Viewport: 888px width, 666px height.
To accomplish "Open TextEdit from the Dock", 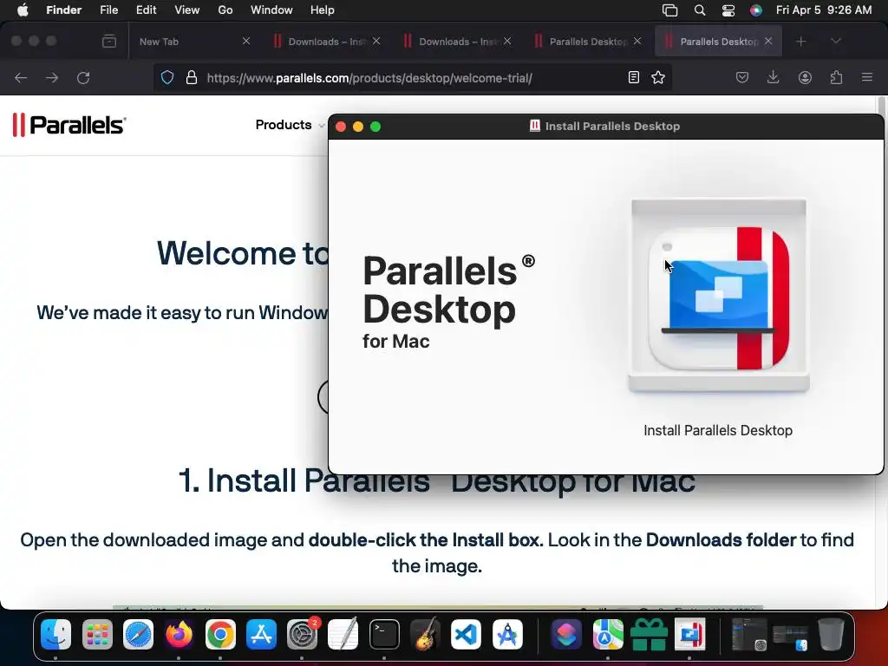I will [343, 634].
